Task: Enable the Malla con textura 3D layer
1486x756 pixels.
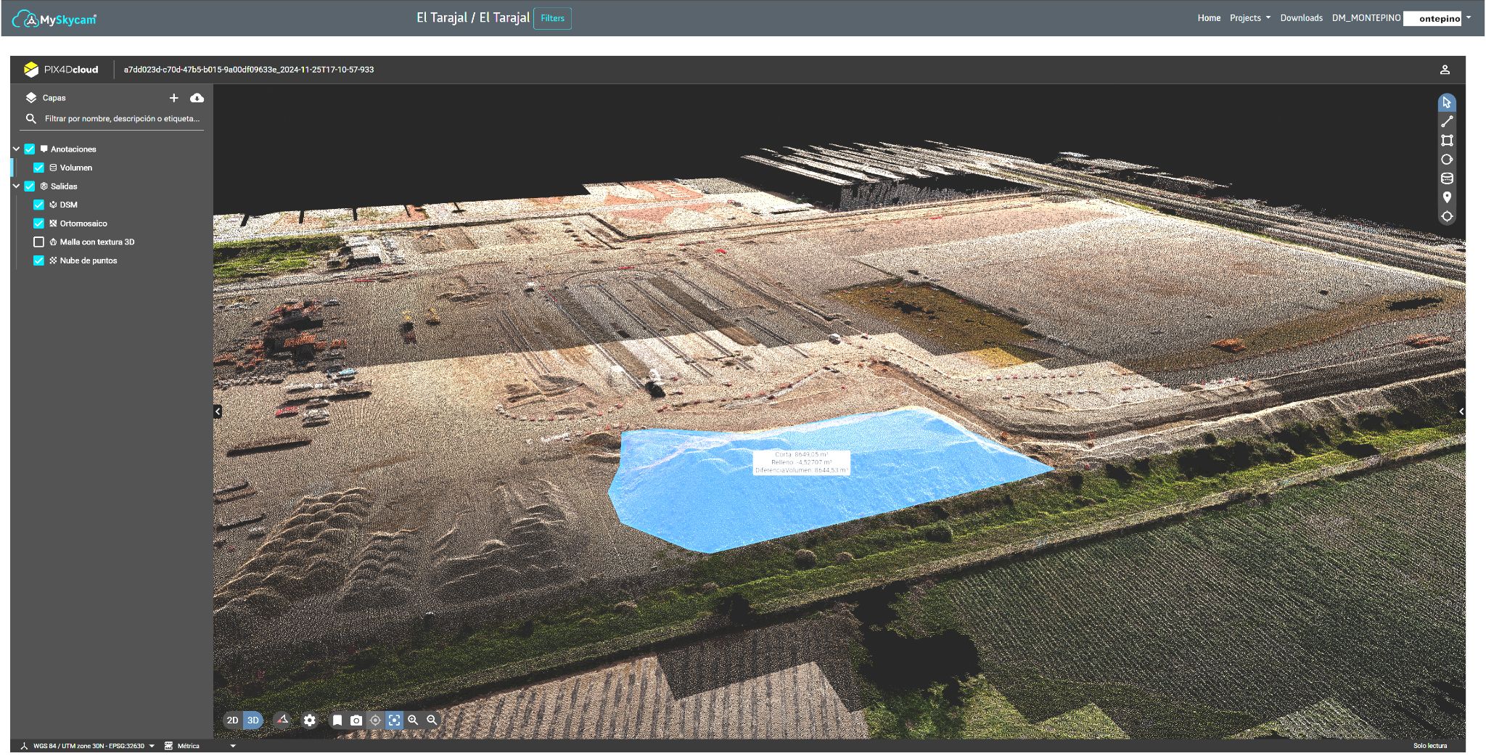Action: click(39, 242)
